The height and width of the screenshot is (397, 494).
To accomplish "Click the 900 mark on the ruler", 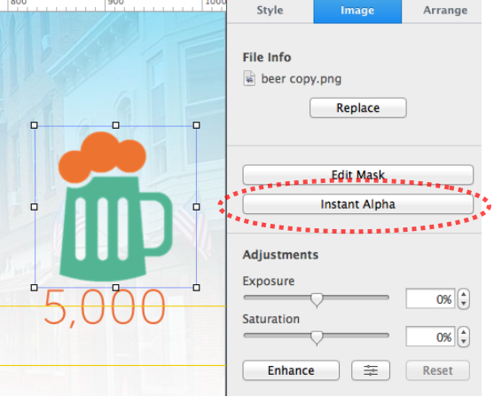I will coord(116,3).
